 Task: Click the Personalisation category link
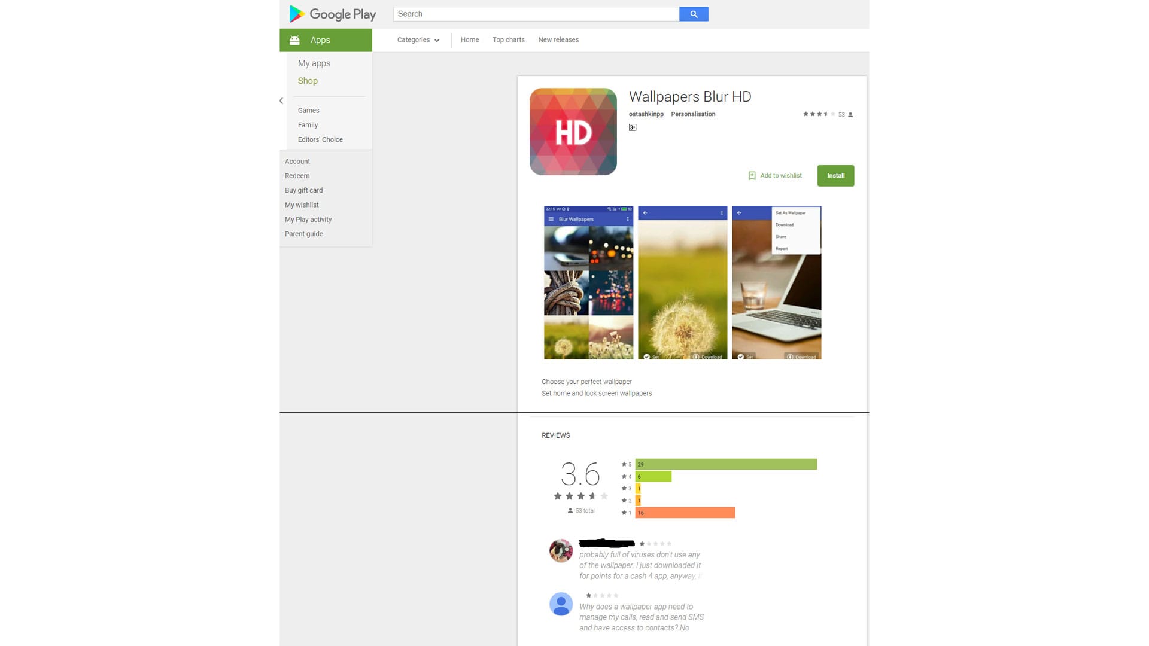point(693,114)
